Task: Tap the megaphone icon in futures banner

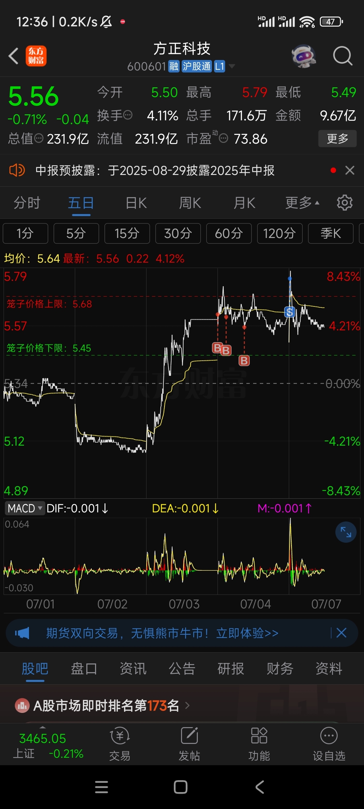Action: click(x=22, y=633)
